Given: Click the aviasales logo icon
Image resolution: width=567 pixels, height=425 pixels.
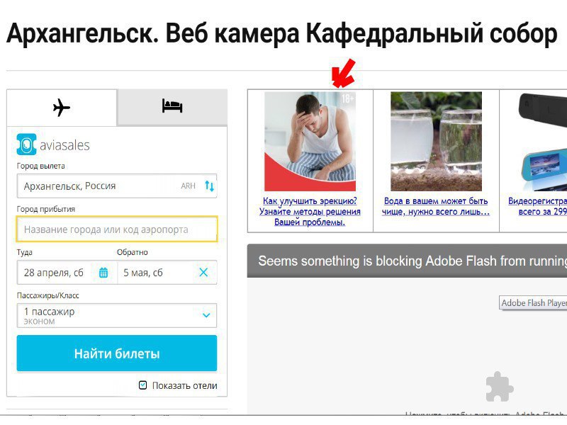Looking at the screenshot, I should pyautogui.click(x=26, y=144).
